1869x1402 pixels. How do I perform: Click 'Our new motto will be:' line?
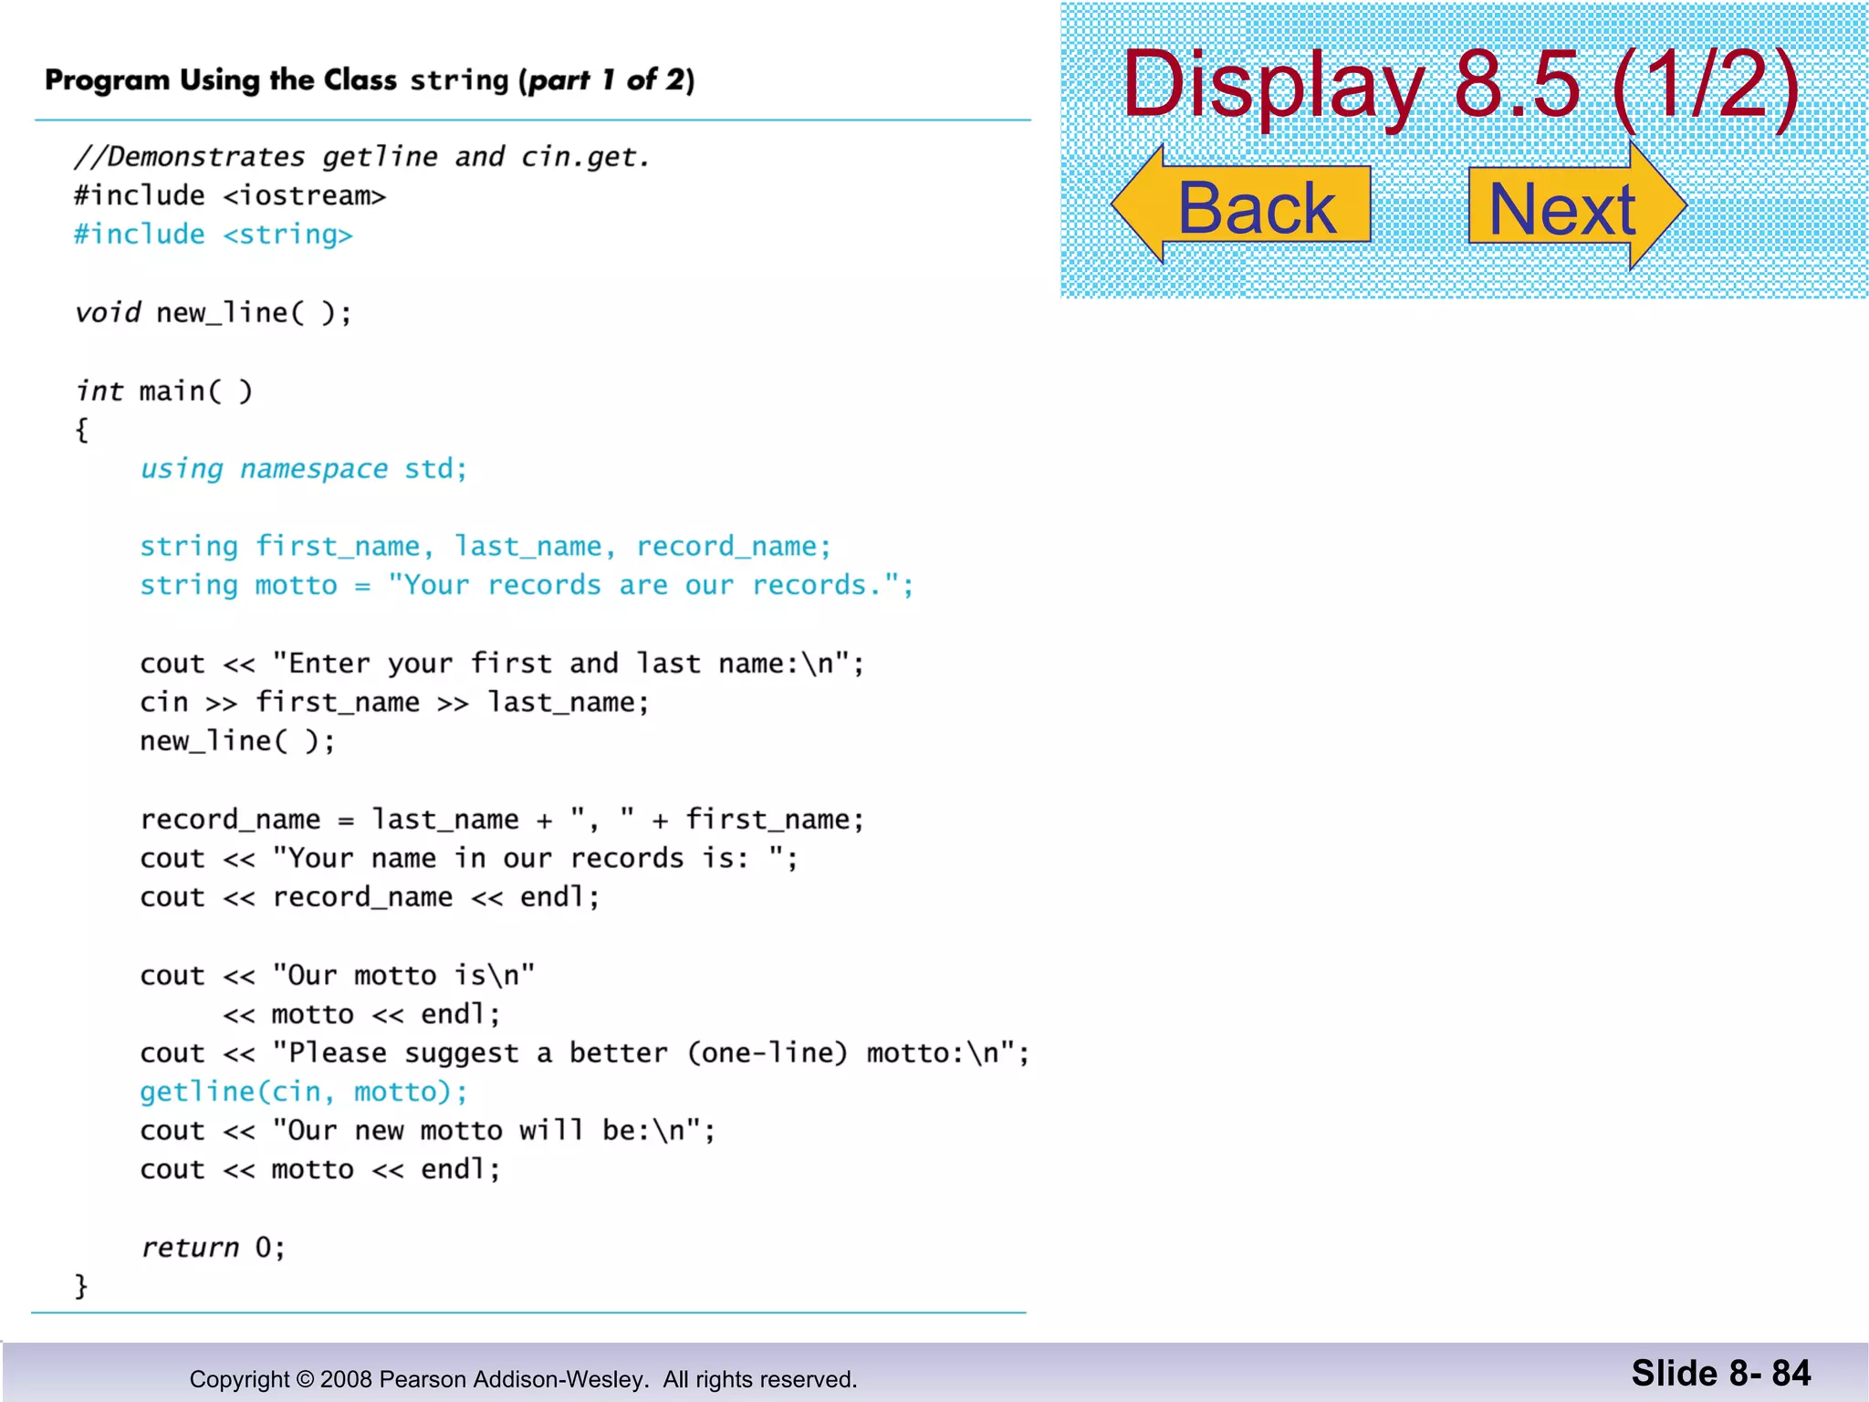click(x=427, y=1131)
